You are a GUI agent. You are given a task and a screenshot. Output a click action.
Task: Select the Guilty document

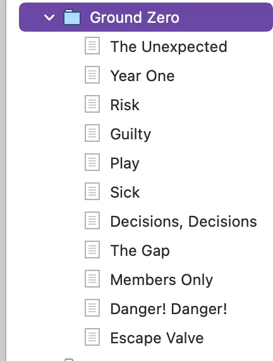[x=131, y=134]
